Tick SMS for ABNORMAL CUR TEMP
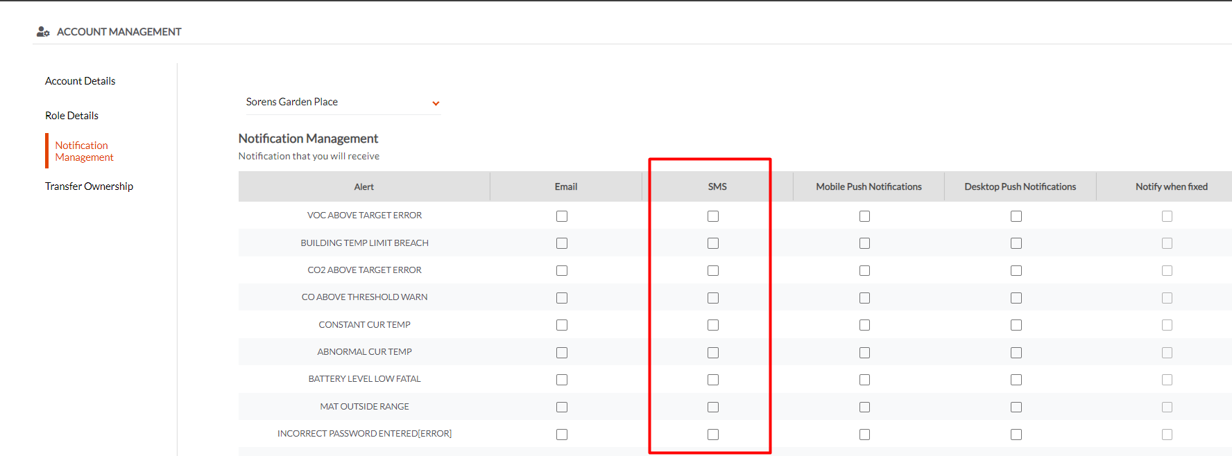The image size is (1232, 456). (713, 353)
